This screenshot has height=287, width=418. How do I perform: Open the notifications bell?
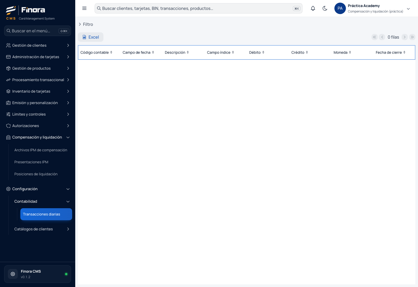(x=313, y=8)
